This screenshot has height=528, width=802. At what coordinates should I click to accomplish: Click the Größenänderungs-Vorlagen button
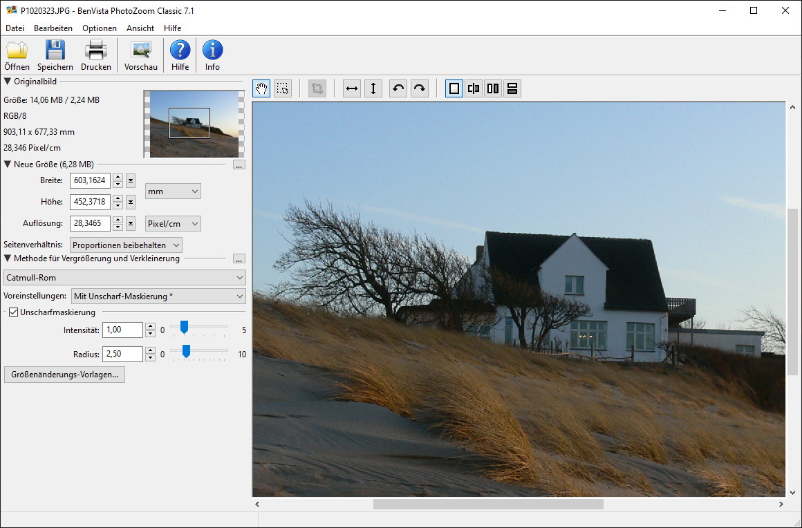(64, 375)
